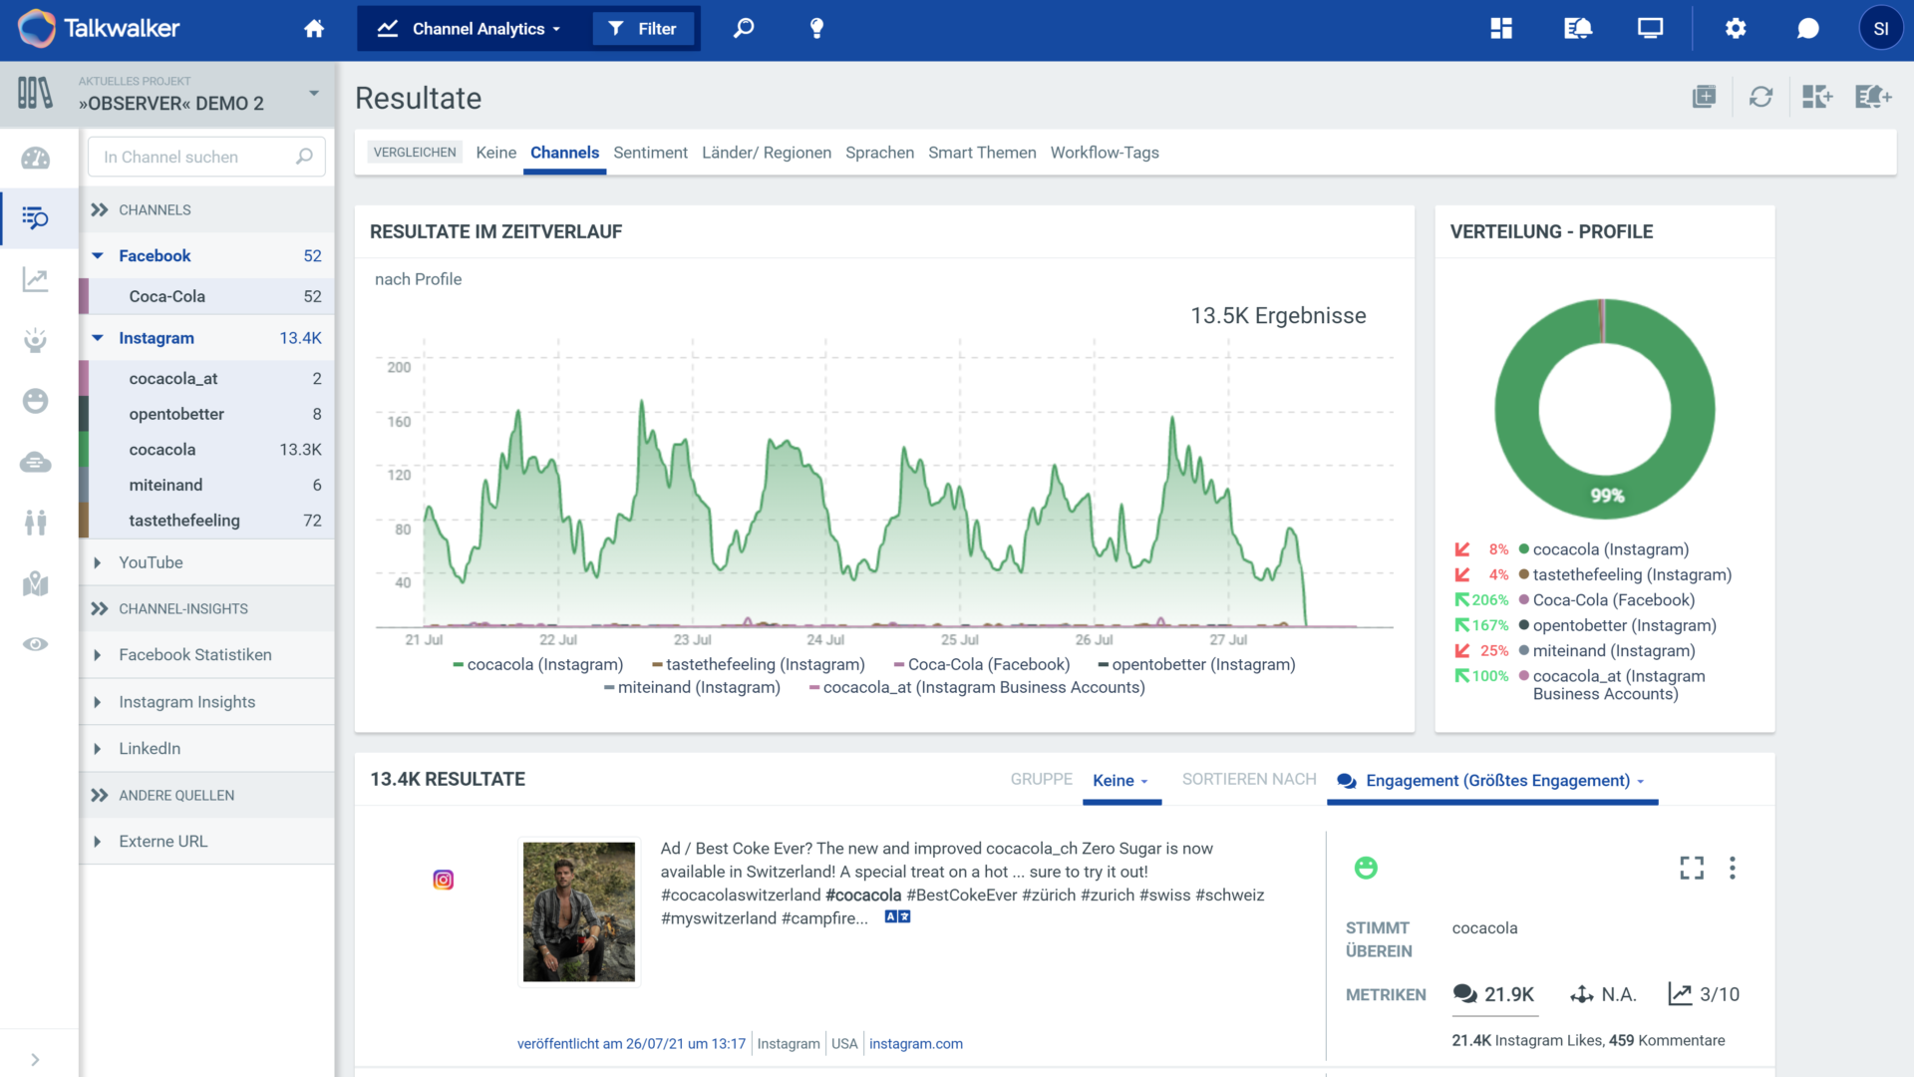
Task: Click the add to report icon
Action: (1874, 97)
